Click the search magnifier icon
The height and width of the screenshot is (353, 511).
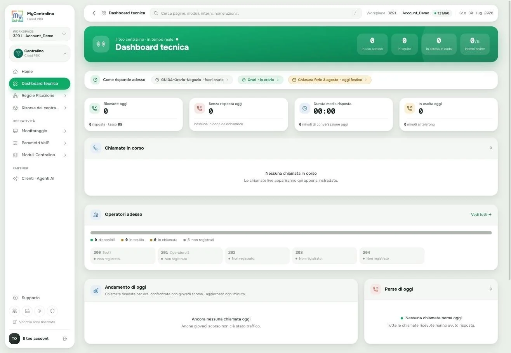click(x=156, y=13)
